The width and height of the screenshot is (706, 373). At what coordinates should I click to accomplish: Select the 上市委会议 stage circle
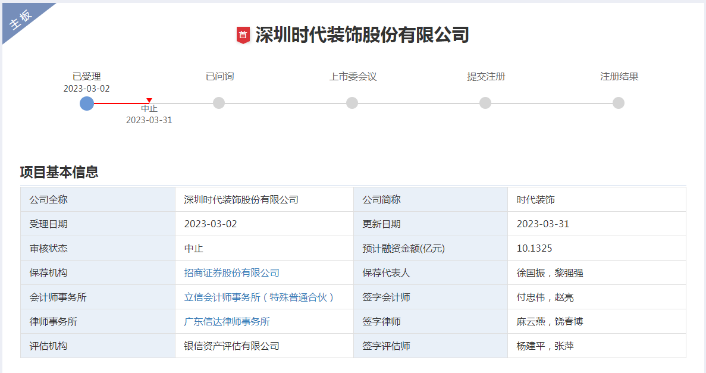[x=352, y=103]
